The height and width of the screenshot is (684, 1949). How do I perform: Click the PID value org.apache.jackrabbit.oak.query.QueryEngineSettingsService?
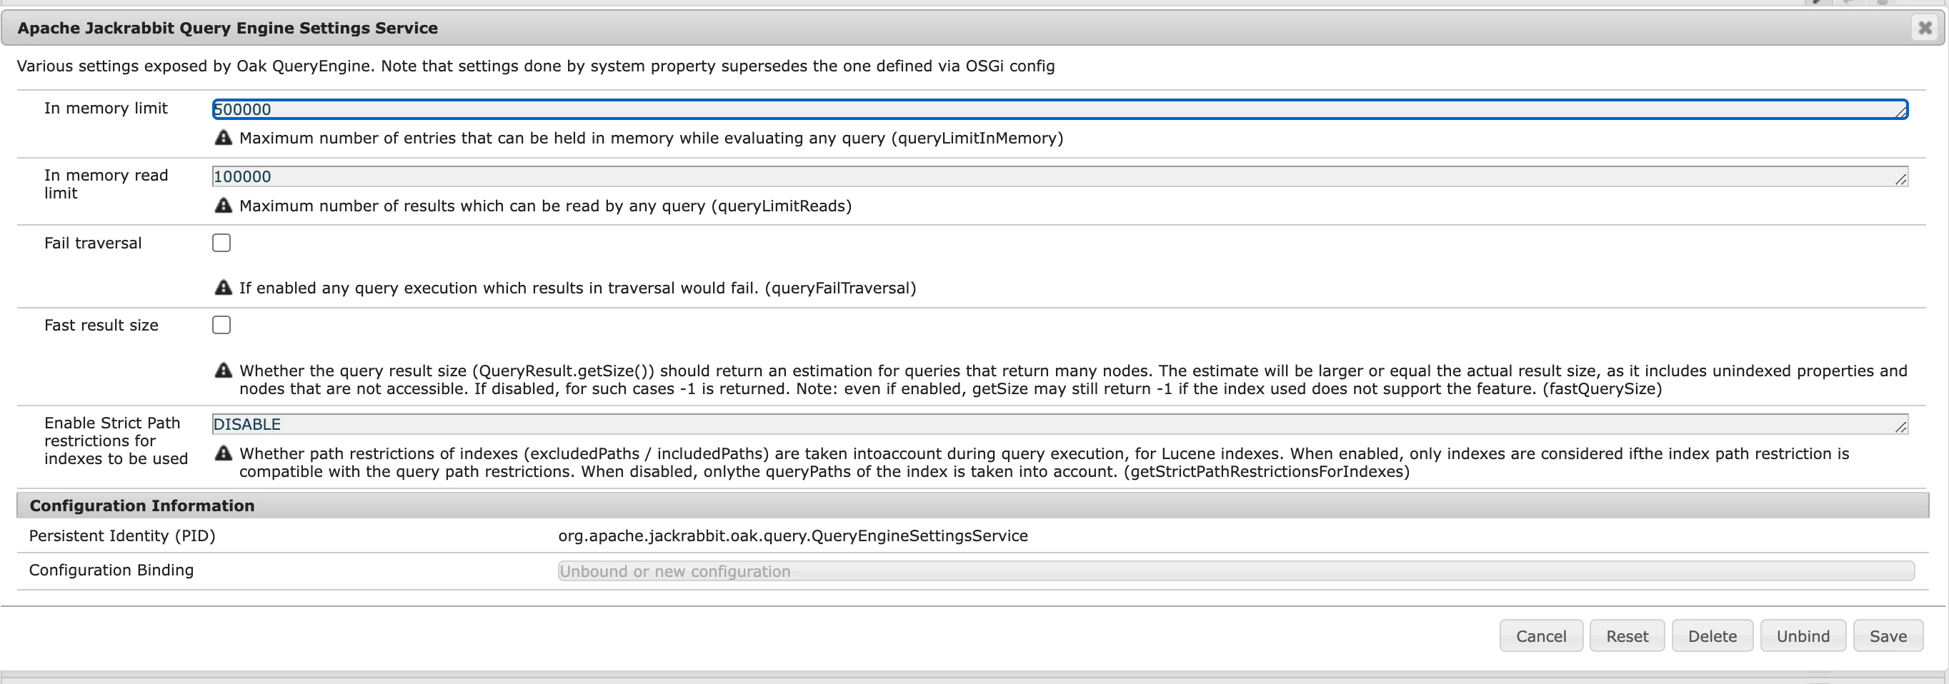tap(793, 536)
